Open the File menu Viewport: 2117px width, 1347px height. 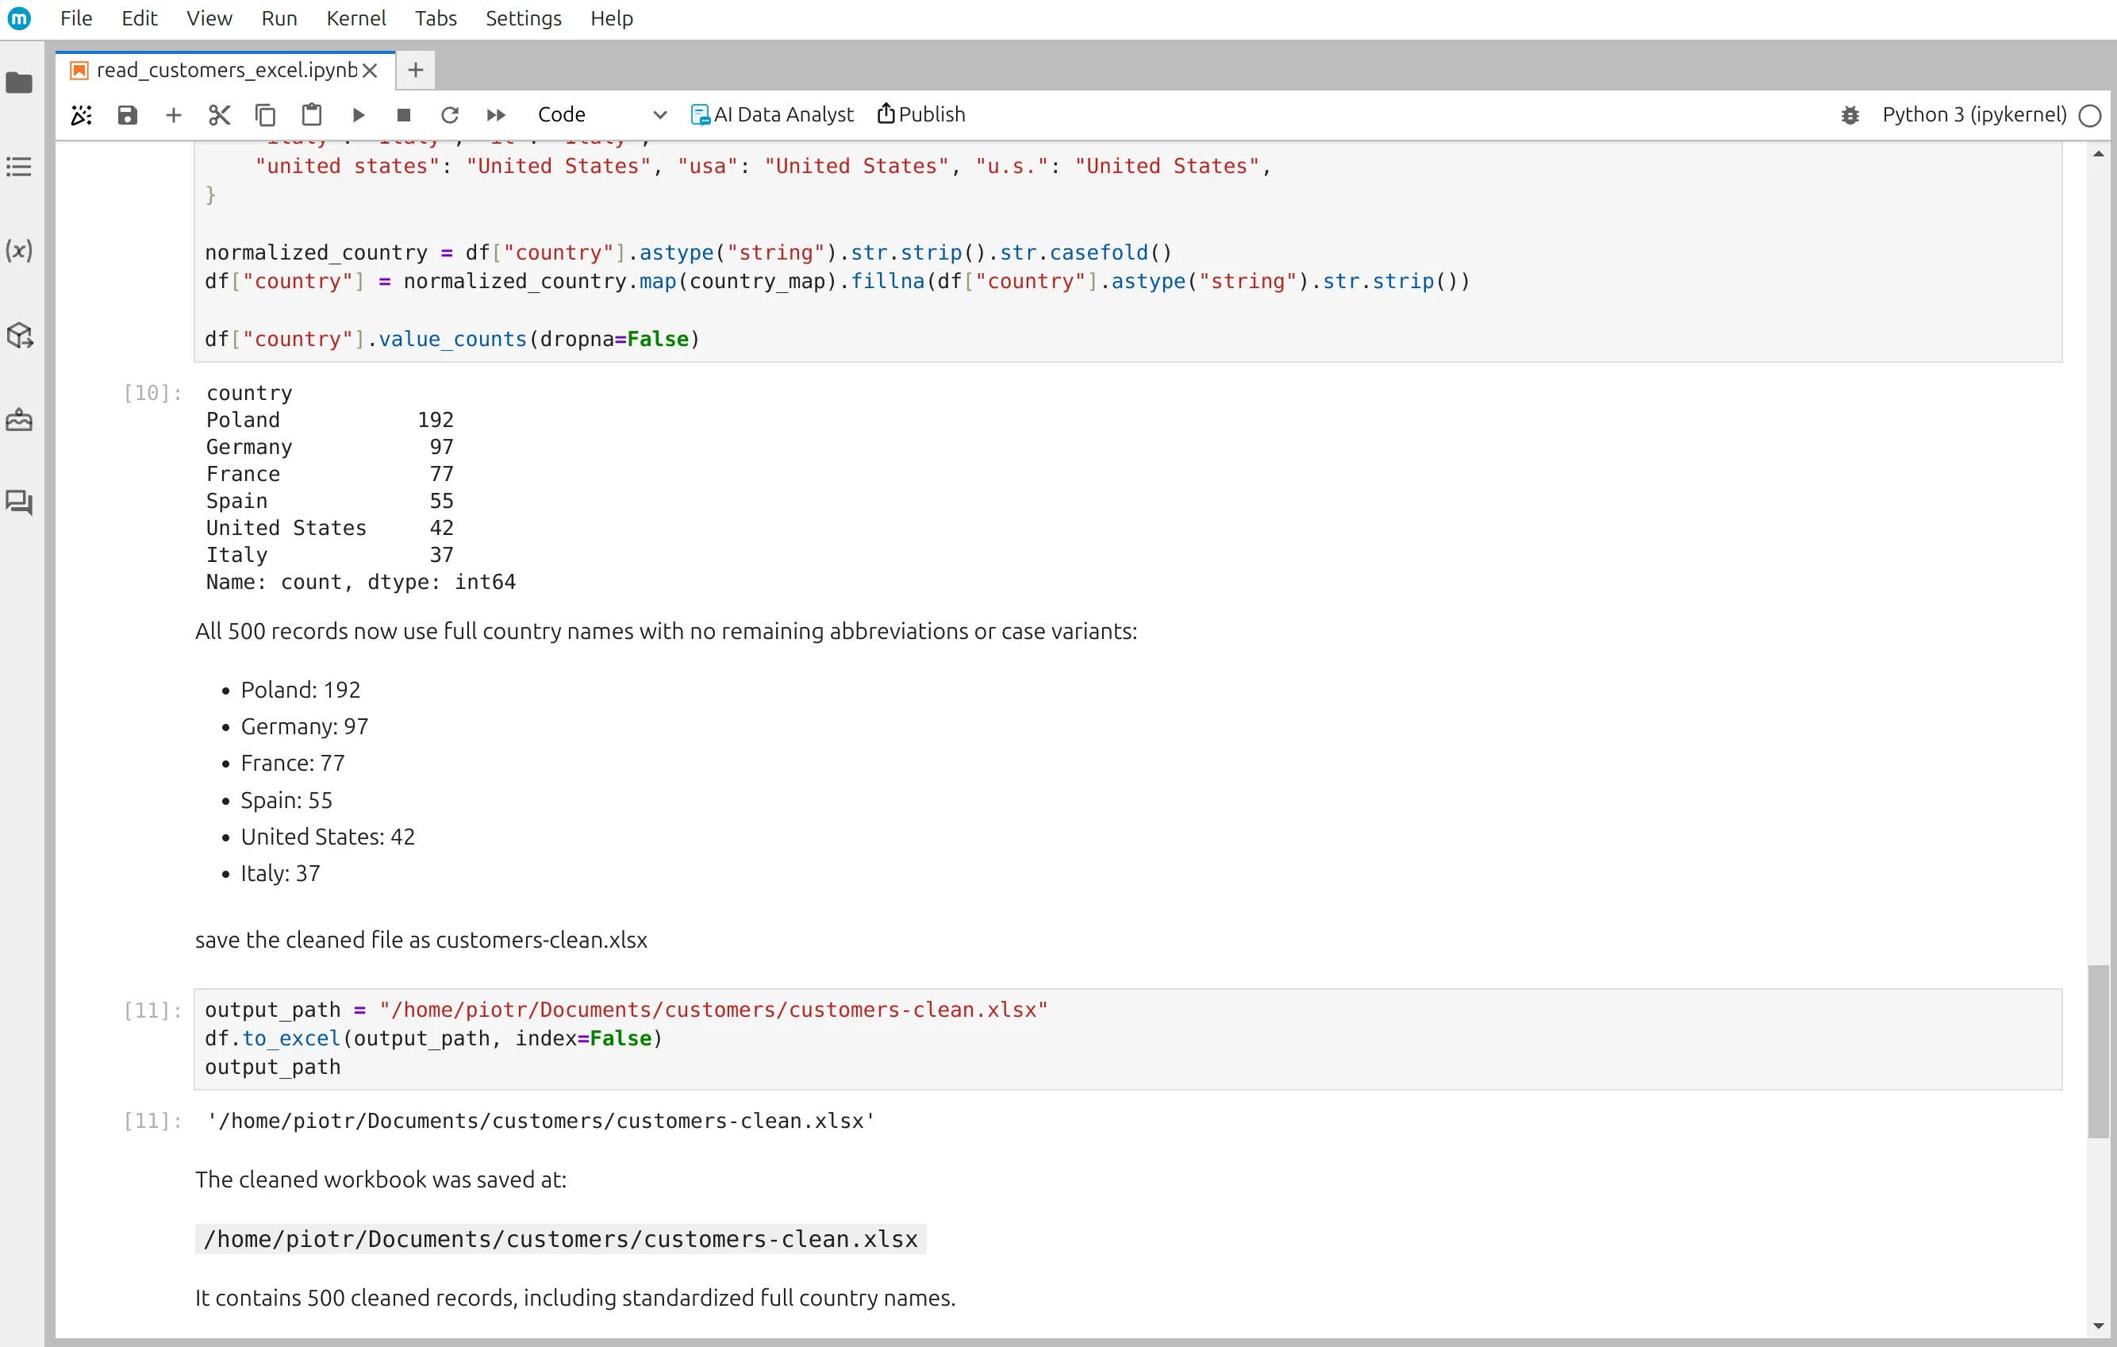(x=75, y=17)
